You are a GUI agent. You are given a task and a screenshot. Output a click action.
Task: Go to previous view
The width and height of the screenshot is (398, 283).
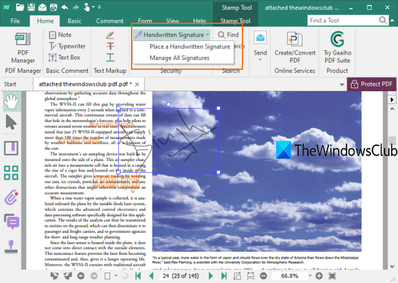click(x=81, y=276)
